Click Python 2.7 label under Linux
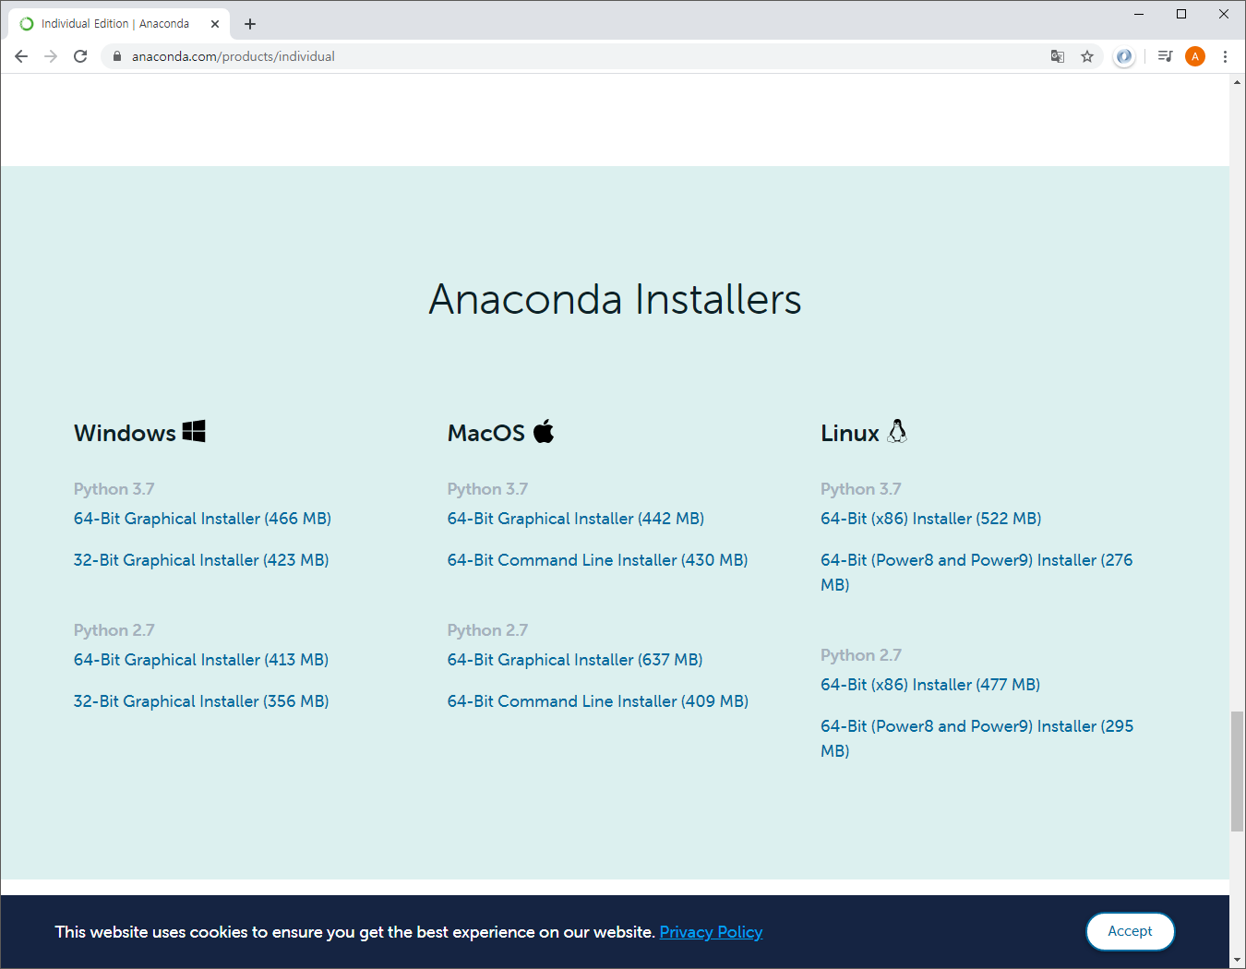1246x969 pixels. coord(861,655)
